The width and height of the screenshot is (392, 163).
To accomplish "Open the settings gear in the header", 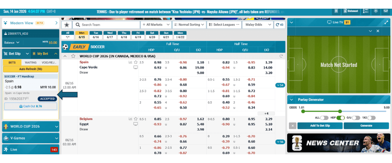I will click(375, 11).
